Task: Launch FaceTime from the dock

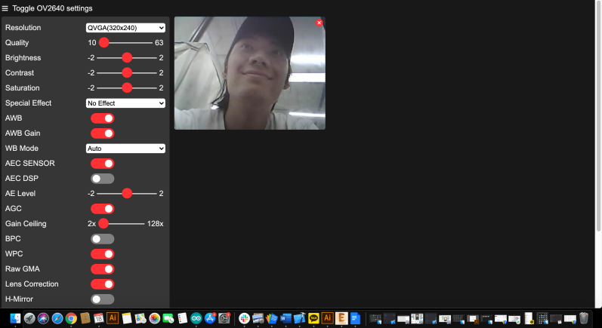Action: click(168, 318)
